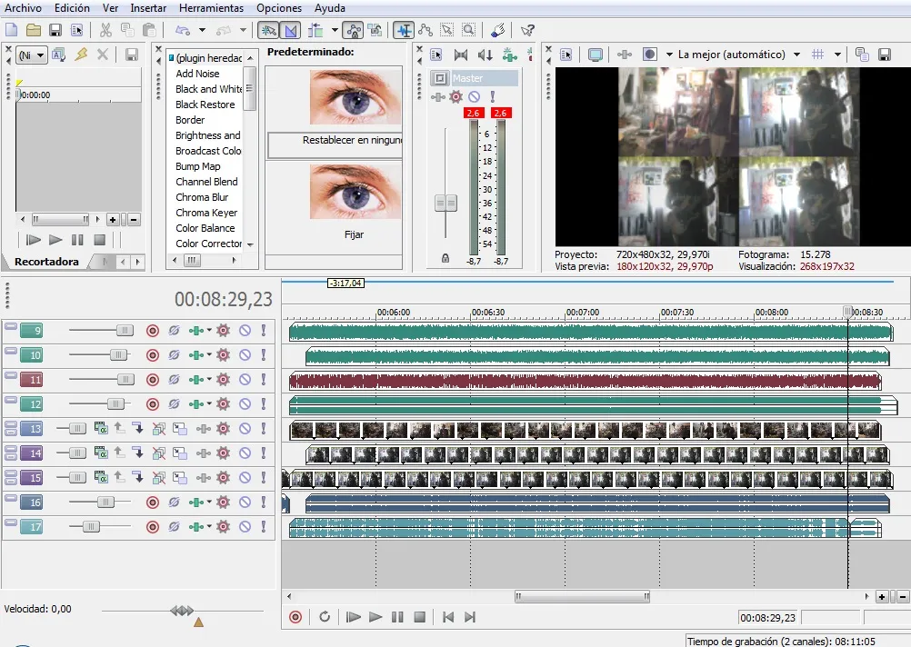Open the preview on external monitor icon

tap(595, 55)
